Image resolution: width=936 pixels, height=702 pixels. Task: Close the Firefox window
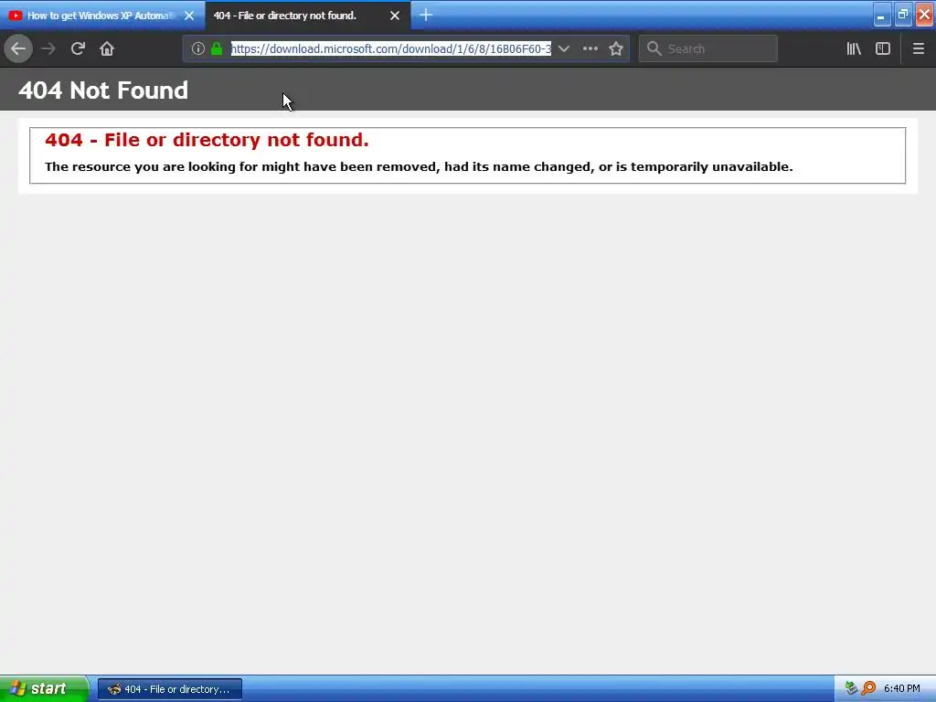tap(924, 16)
